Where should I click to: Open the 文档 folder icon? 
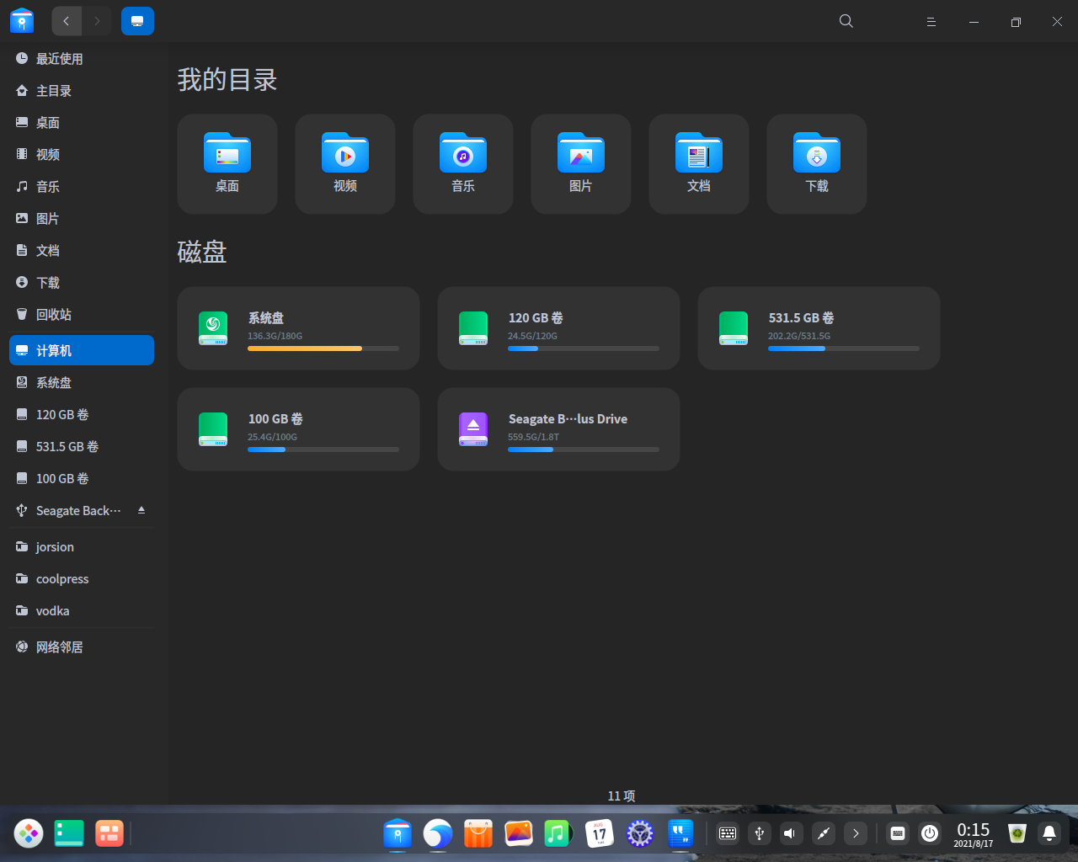pos(699,154)
